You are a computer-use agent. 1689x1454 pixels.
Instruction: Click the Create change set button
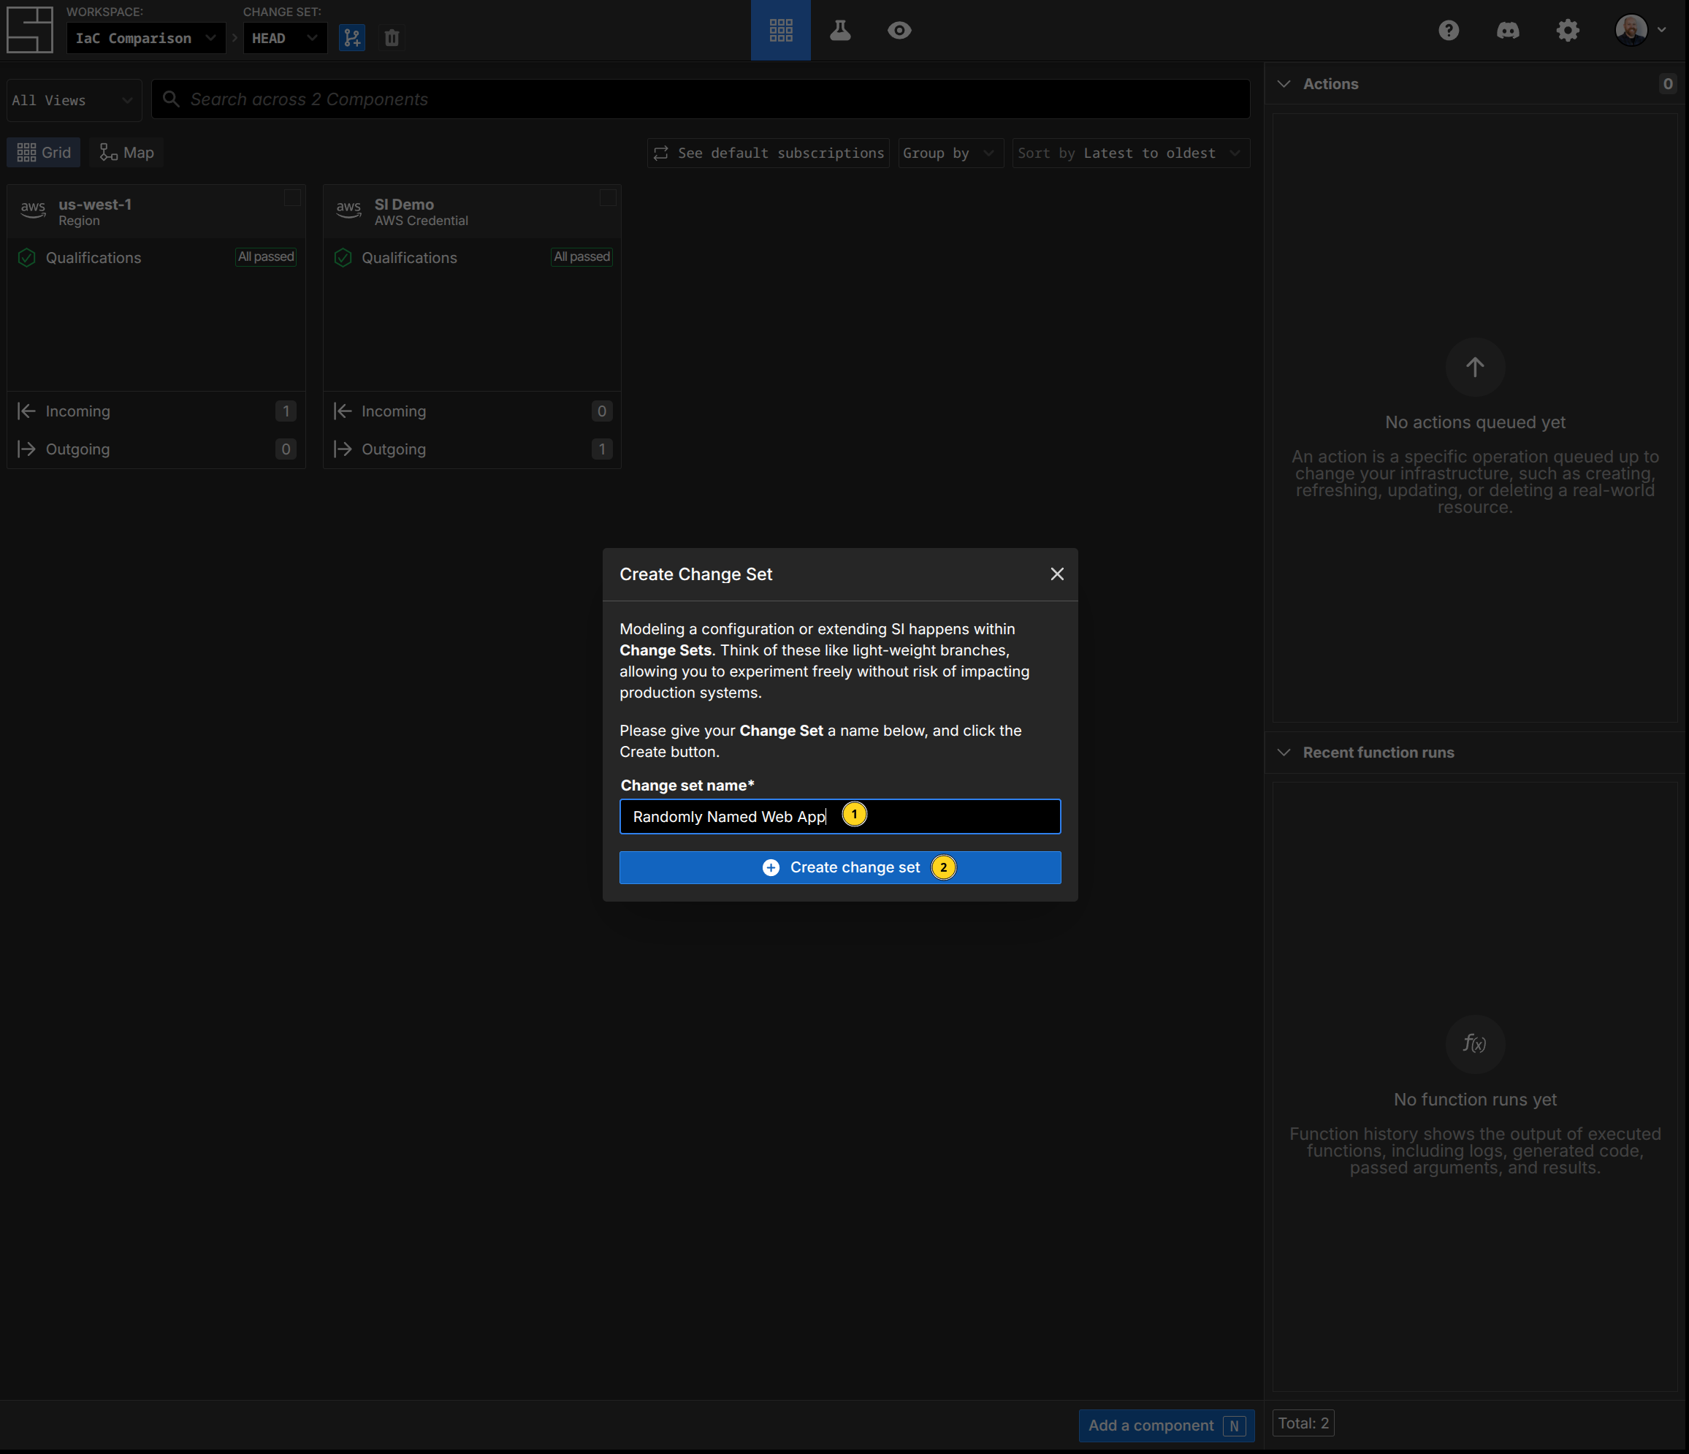pos(839,867)
